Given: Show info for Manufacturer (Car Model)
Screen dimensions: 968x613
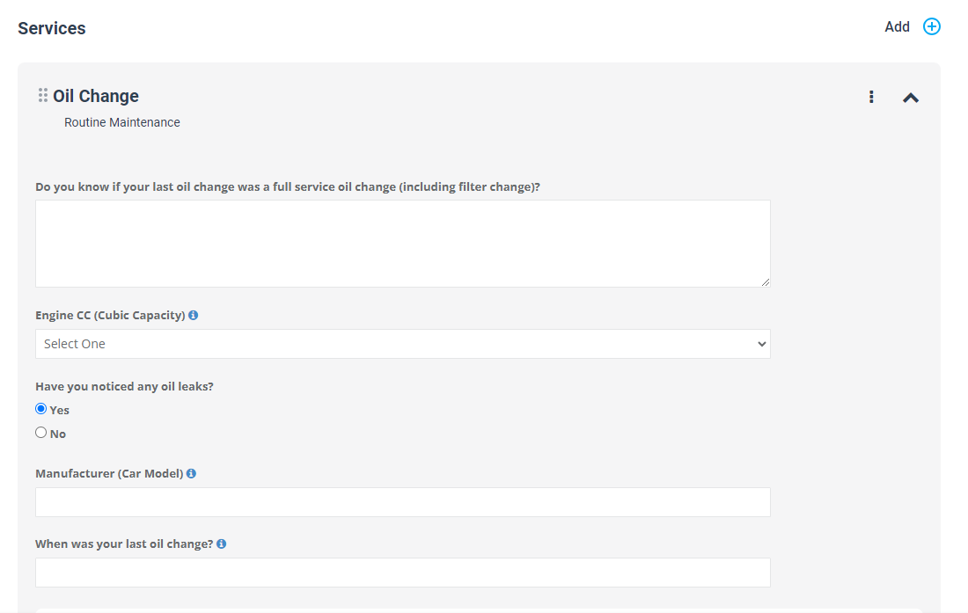Looking at the screenshot, I should 191,474.
